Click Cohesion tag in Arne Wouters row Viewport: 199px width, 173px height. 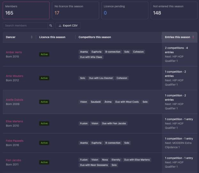pos(122,78)
